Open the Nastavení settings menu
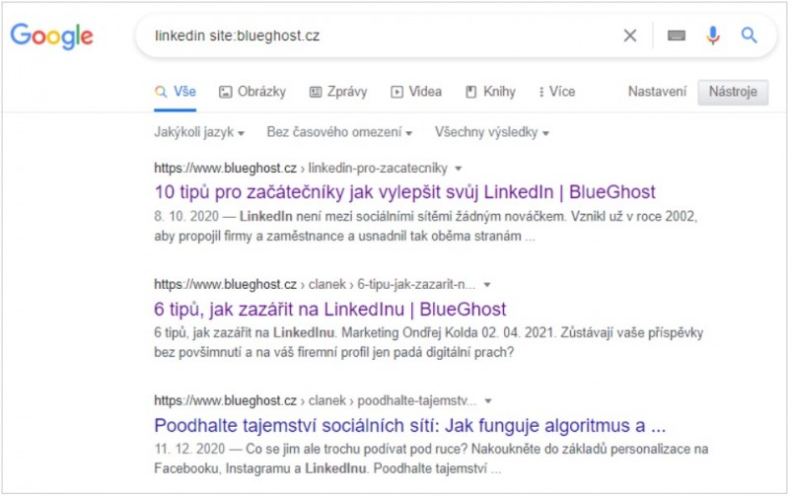Screen dimensions: 789x497 point(657,92)
